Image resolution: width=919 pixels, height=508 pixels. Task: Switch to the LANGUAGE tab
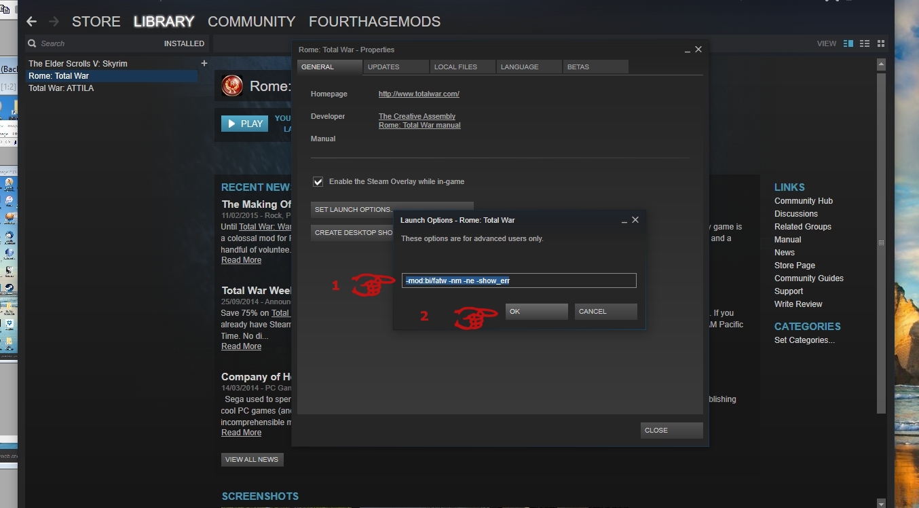(529, 67)
